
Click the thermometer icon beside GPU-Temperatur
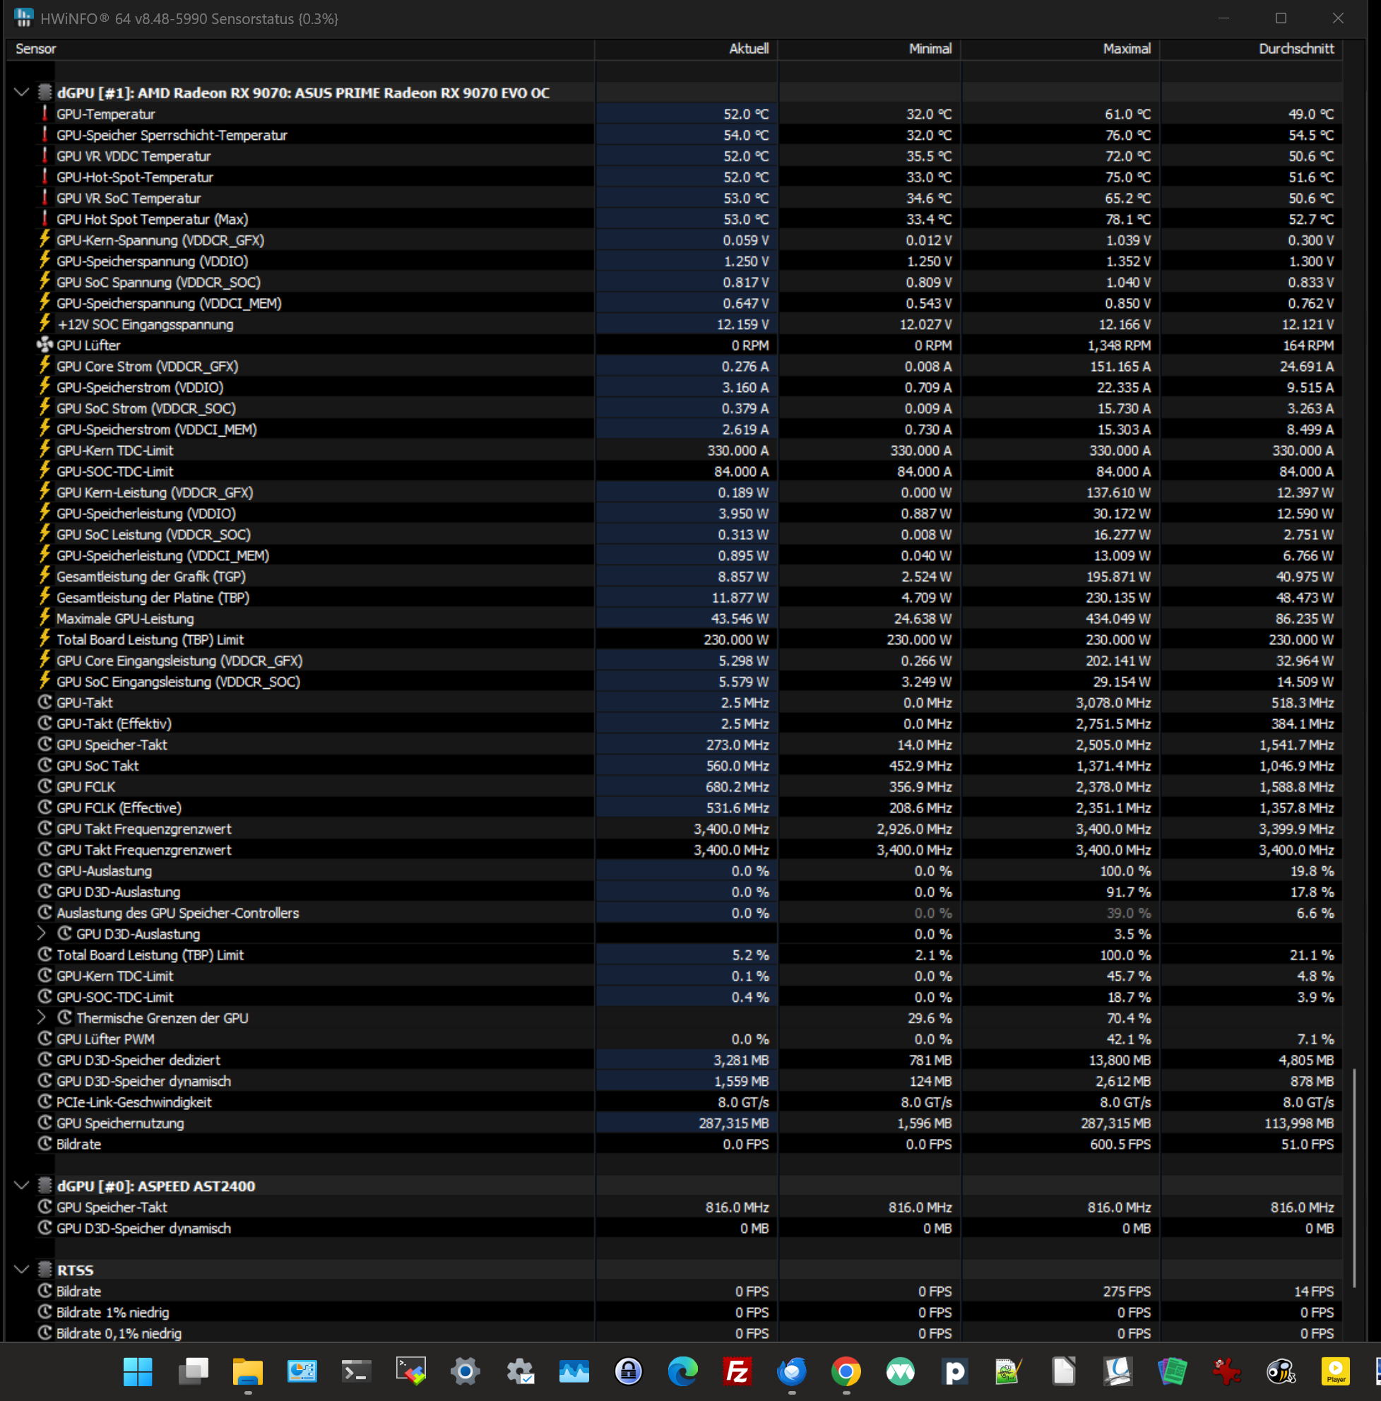(45, 114)
